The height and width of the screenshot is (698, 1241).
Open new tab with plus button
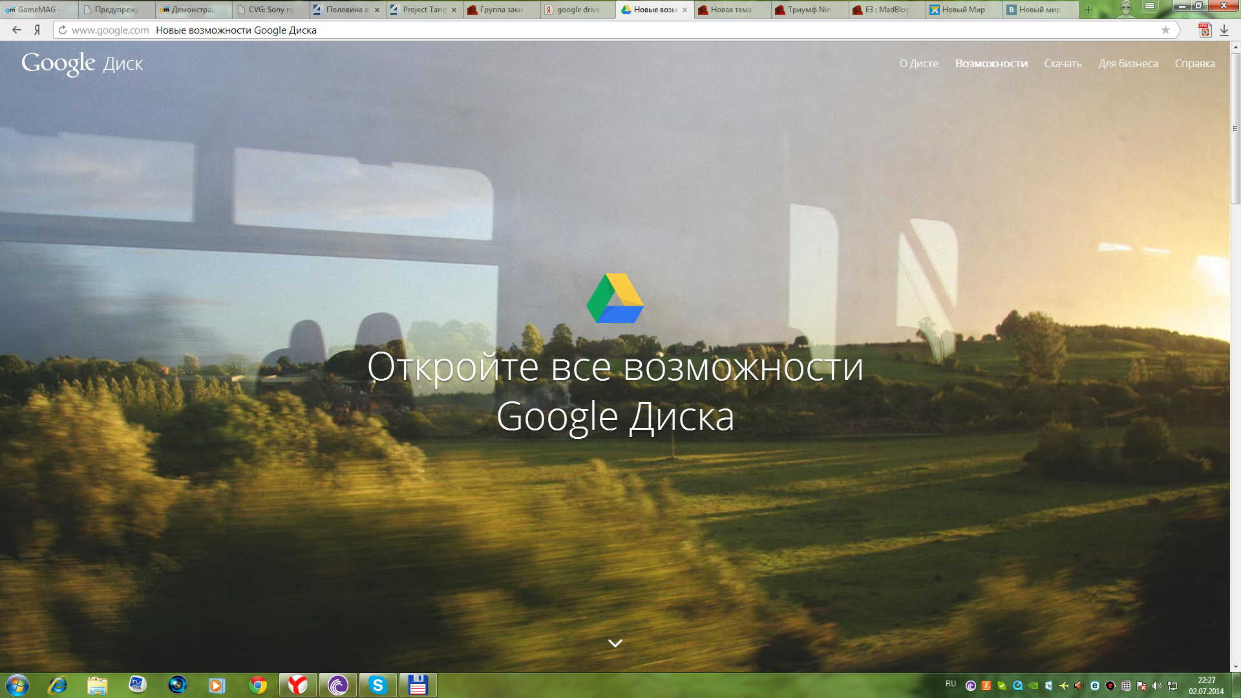pyautogui.click(x=1088, y=10)
